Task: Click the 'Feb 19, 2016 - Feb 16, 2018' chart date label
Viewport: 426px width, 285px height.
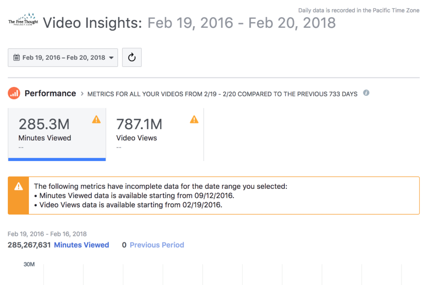Action: [x=47, y=234]
